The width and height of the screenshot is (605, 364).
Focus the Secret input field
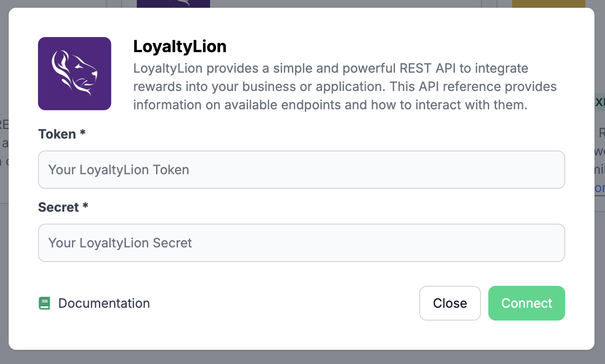pos(301,243)
